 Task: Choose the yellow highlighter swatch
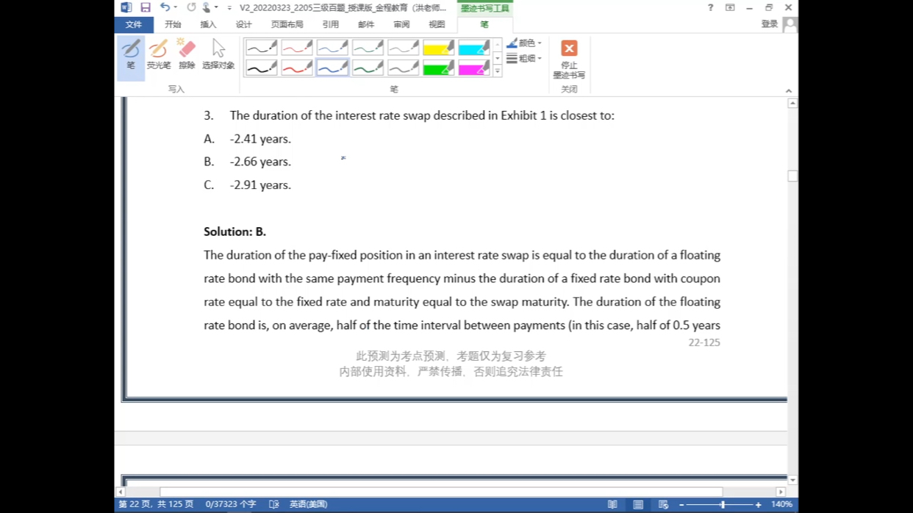[438, 49]
